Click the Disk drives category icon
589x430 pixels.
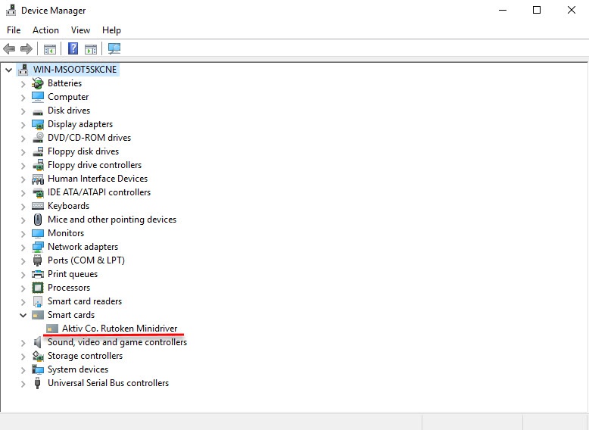click(x=38, y=112)
